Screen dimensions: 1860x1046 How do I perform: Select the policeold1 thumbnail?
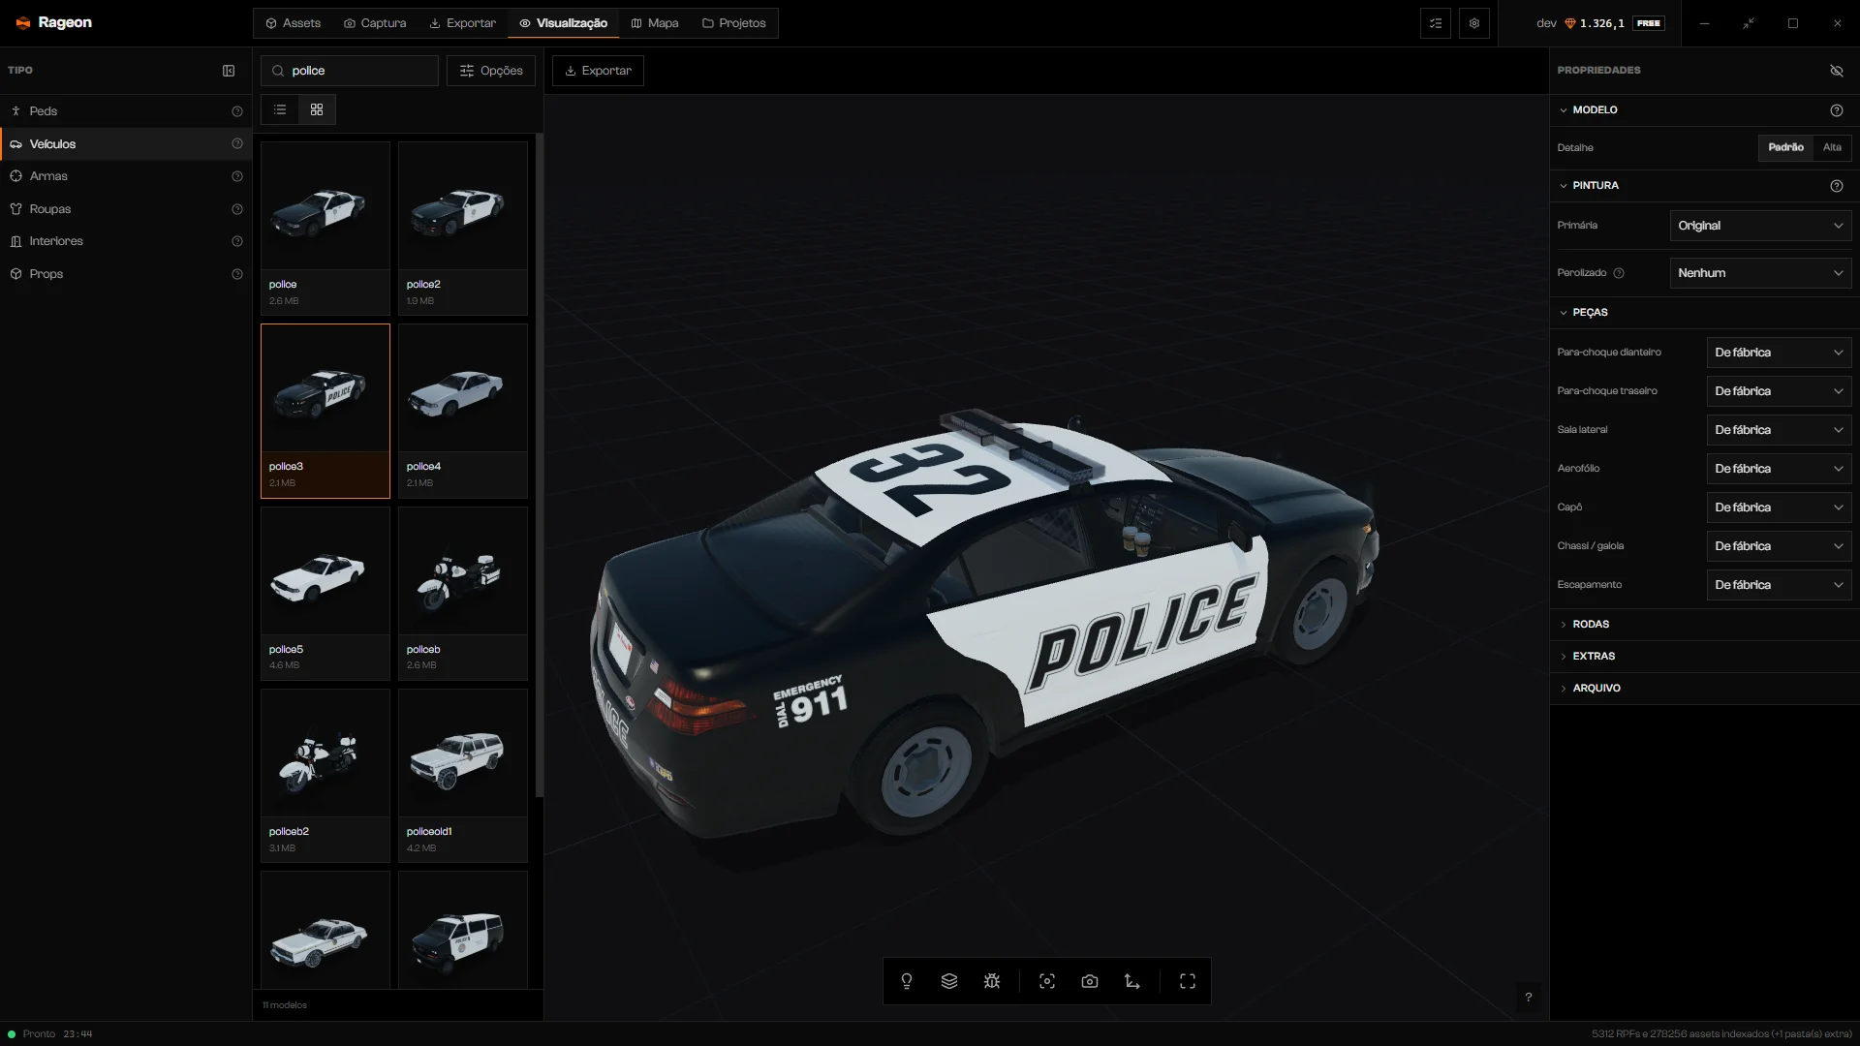463,776
